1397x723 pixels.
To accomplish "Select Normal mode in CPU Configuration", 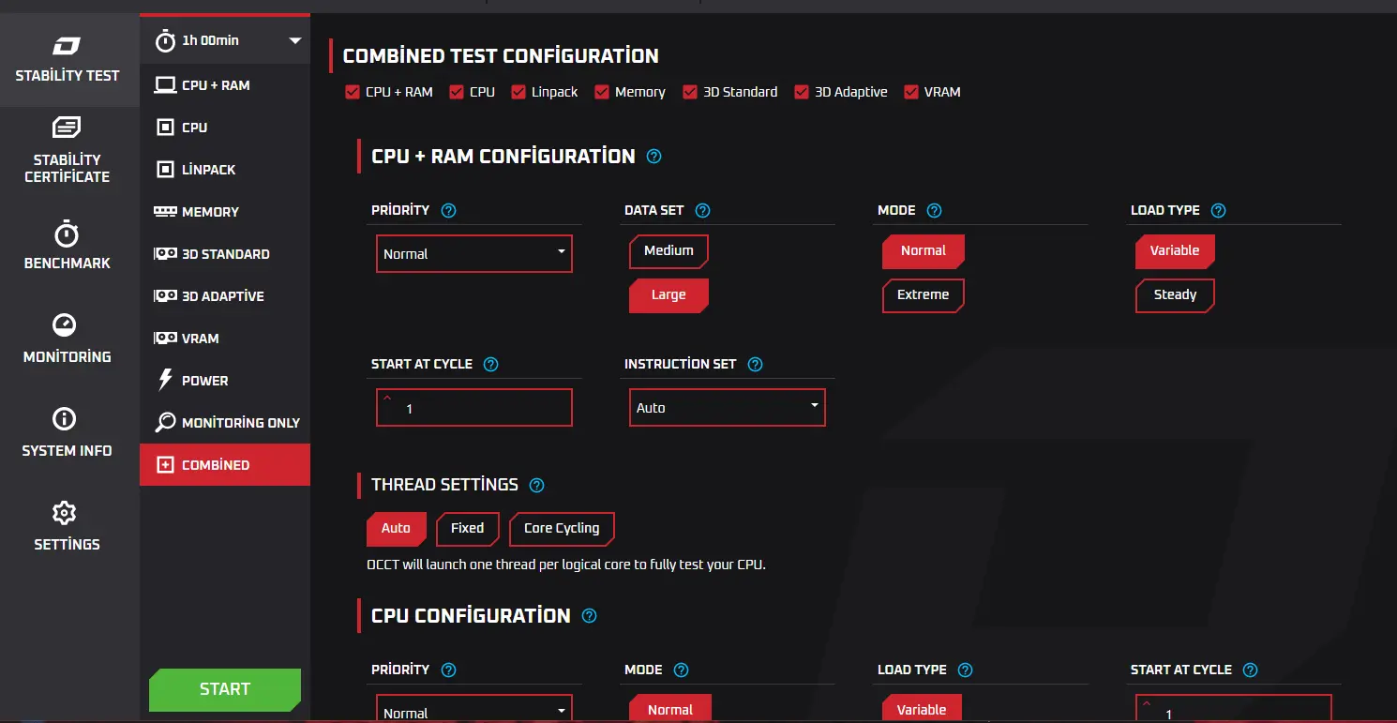I will click(x=670, y=709).
